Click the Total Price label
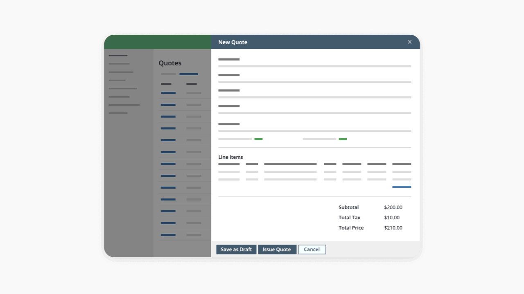This screenshot has height=294, width=524. 351,228
